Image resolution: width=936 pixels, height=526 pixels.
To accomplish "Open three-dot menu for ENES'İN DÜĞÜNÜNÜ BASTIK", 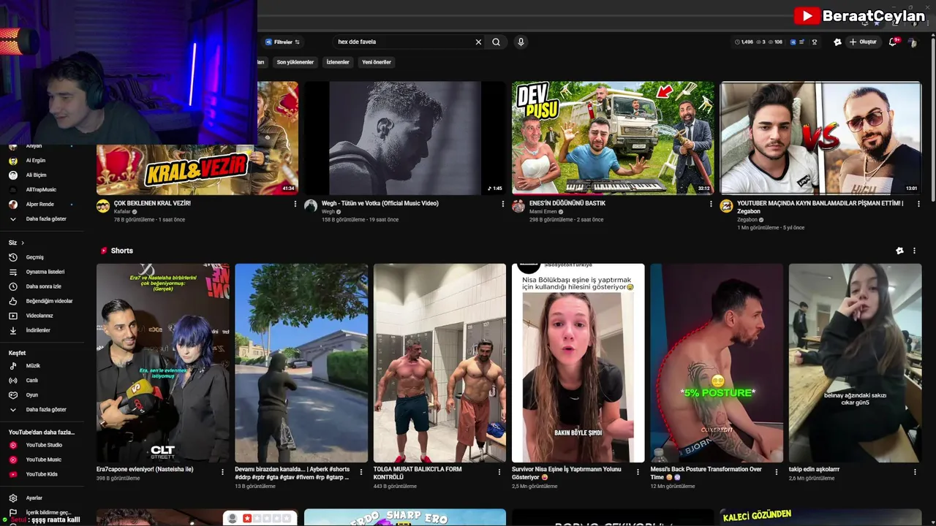I will coord(711,204).
